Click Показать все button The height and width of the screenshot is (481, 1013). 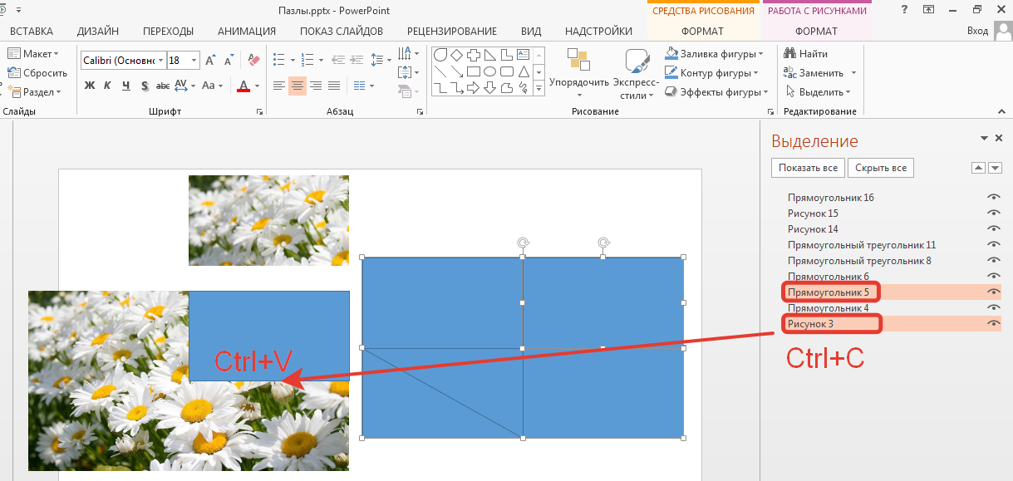tap(808, 168)
